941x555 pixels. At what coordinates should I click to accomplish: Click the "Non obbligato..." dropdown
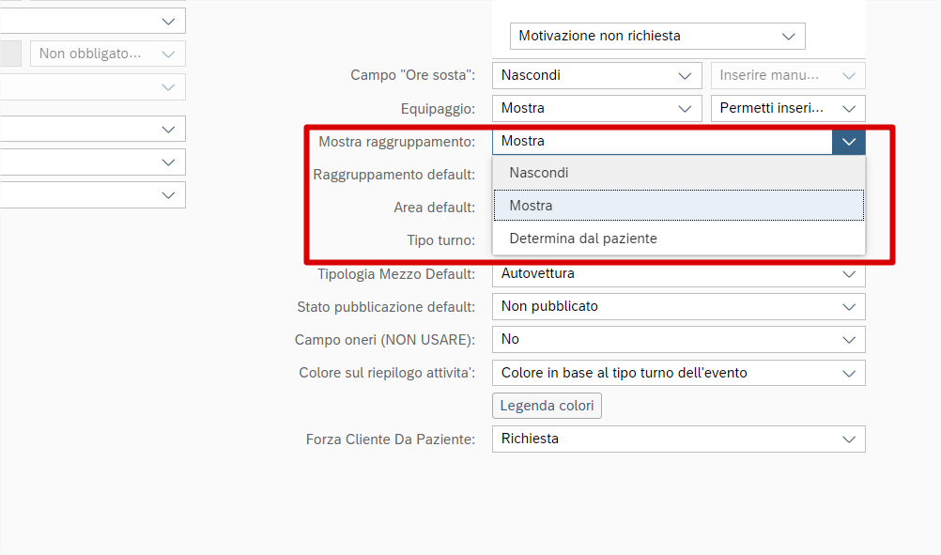pos(107,54)
